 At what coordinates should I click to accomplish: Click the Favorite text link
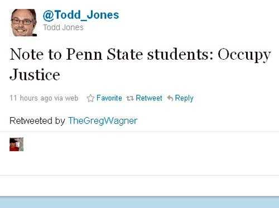(109, 98)
